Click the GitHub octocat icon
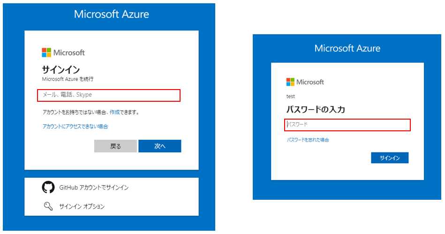 [x=48, y=188]
